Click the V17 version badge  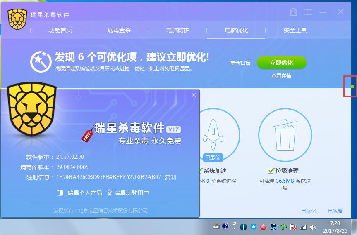(x=173, y=129)
